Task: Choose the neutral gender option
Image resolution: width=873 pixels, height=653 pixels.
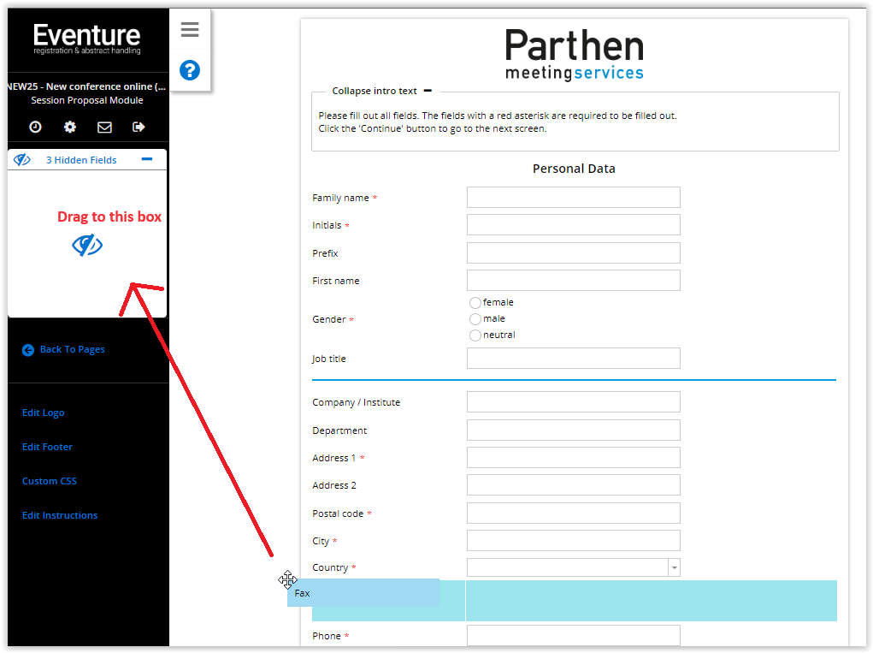Action: tap(475, 335)
